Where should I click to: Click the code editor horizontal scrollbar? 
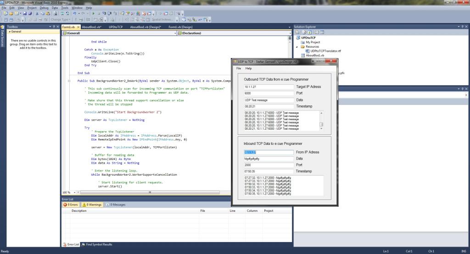pos(150,192)
